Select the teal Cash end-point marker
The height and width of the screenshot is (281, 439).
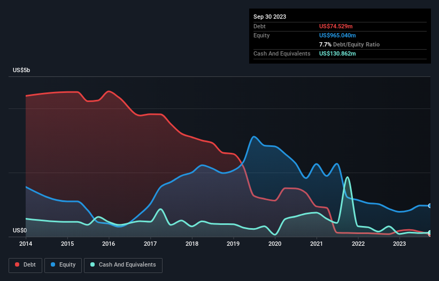point(430,232)
